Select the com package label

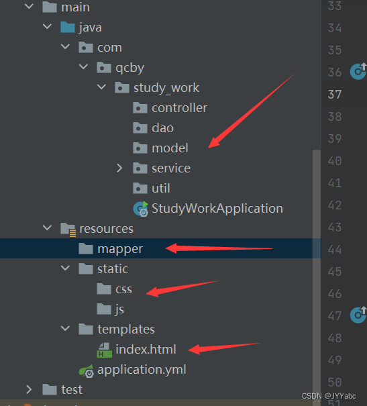110,48
